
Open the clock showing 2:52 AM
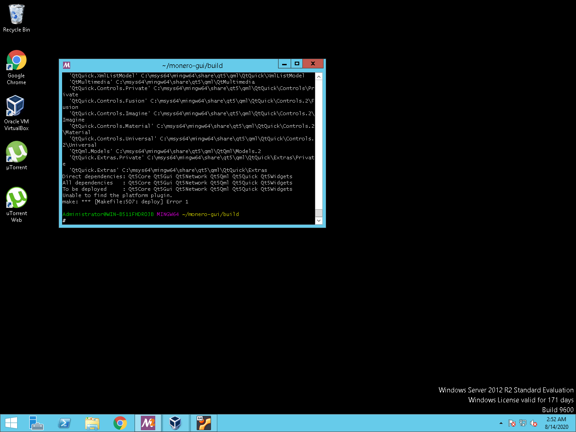click(x=556, y=423)
